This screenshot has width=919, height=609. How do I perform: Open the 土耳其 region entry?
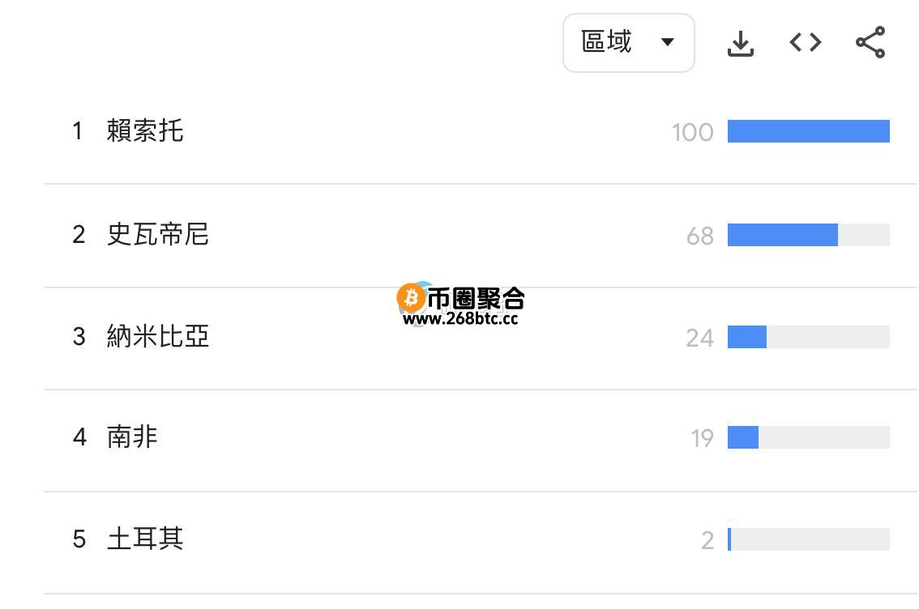(145, 539)
